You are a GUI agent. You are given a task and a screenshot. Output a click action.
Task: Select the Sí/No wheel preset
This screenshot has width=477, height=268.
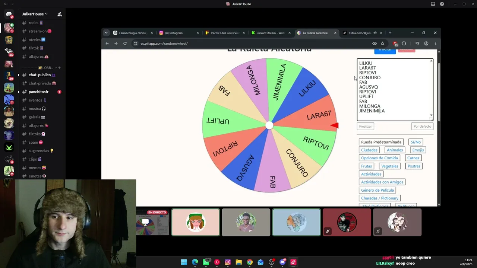click(416, 142)
